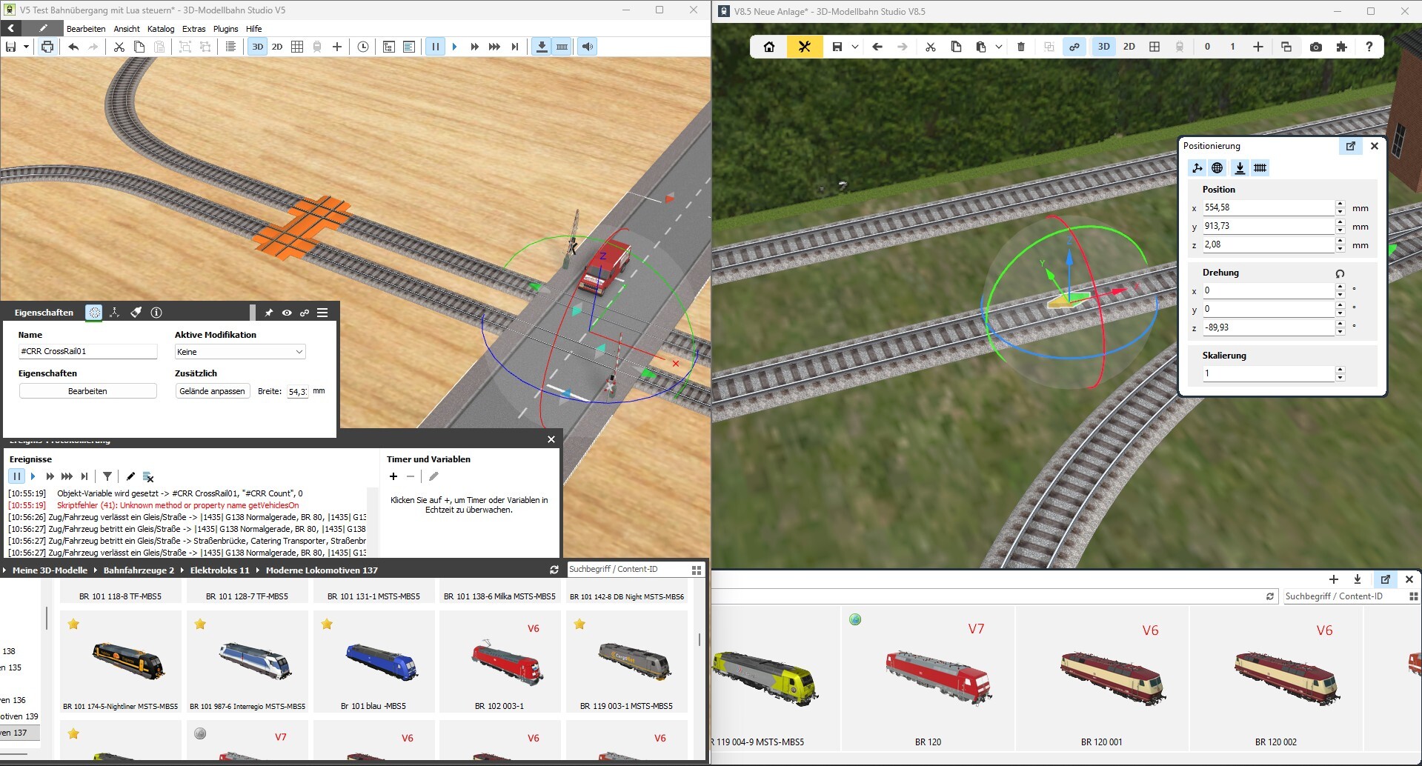Clear the event log list icon

coord(148,476)
